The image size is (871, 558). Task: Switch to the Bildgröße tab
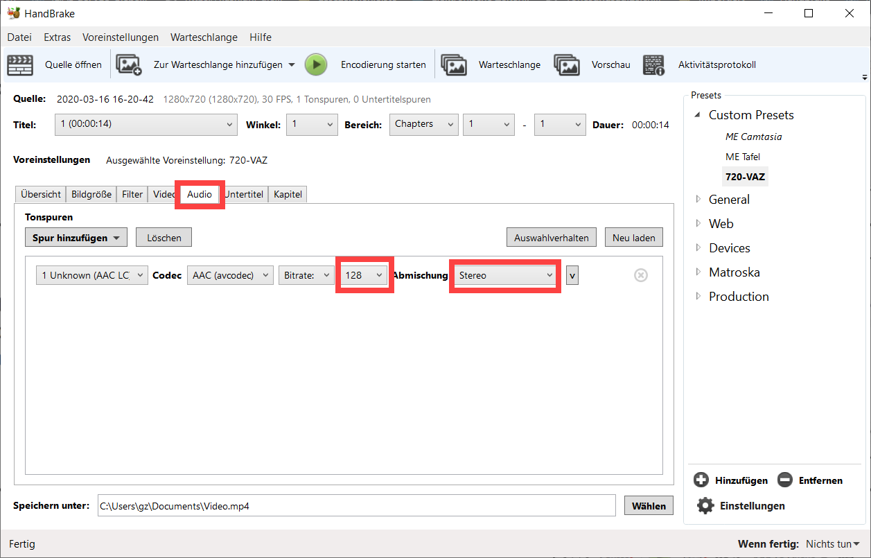pyautogui.click(x=91, y=194)
